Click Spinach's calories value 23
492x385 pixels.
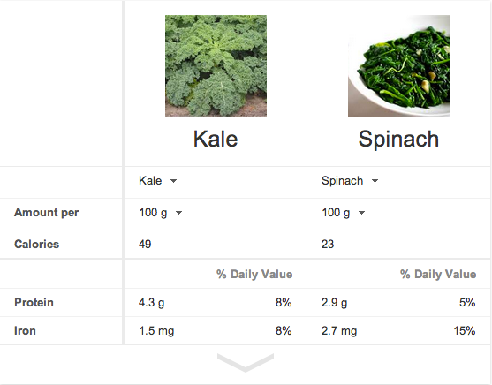(x=328, y=244)
